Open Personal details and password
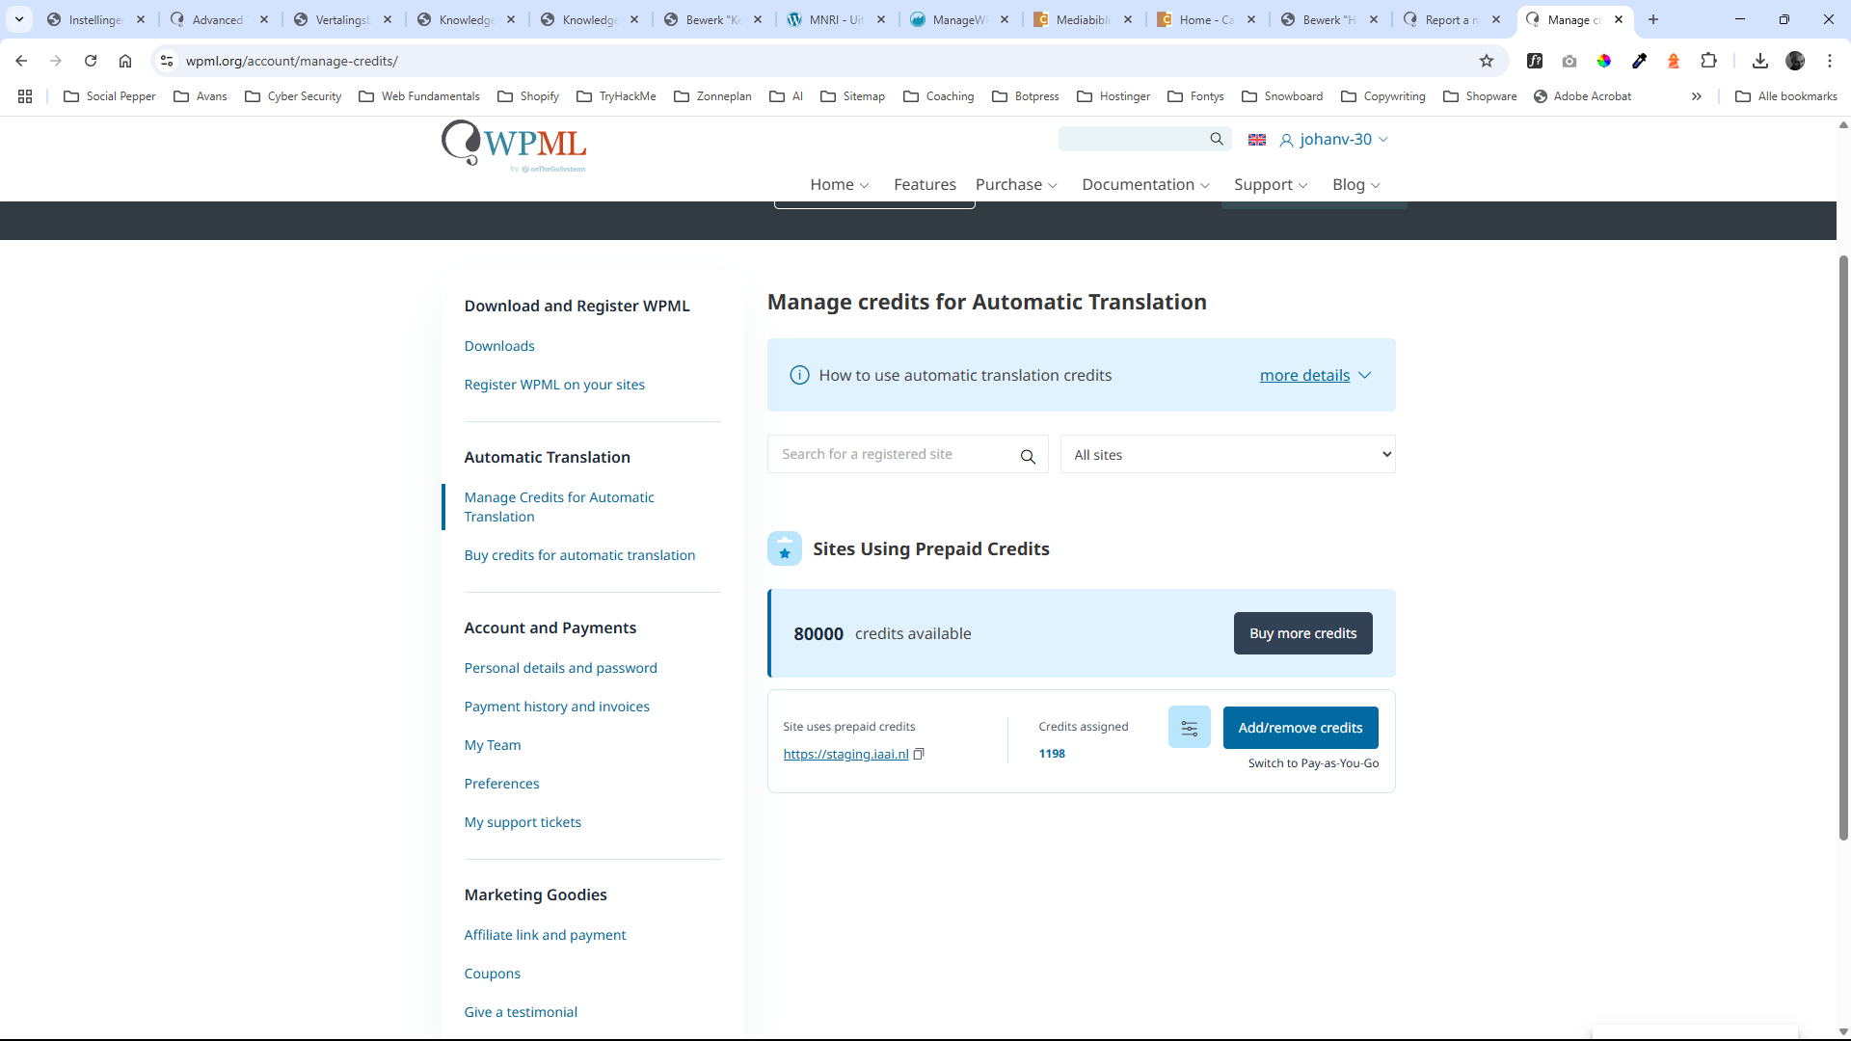Screen dimensions: 1851x1041 (560, 668)
